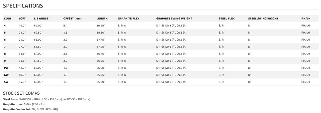Click the STEEL SWING WEIGHT column header
321x113 pixels.
(x=263, y=19)
